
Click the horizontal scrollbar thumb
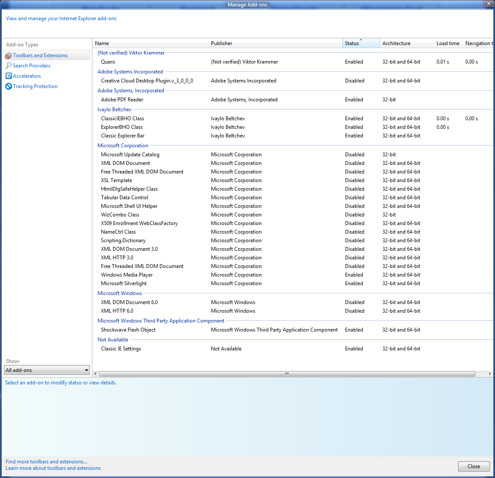click(287, 374)
